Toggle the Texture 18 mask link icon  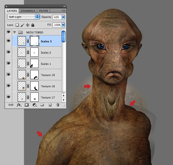(28, 86)
